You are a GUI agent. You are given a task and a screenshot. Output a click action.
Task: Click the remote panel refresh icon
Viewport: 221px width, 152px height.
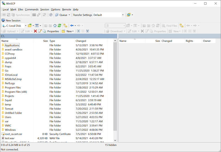pos(158,26)
